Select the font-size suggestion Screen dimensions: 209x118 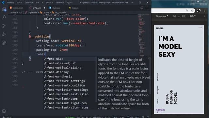[x=70, y=59]
